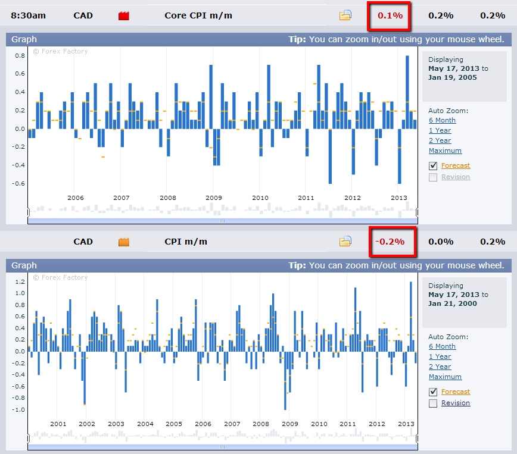Click the 0.1% actual value for Core CPI
517x454 pixels.
tap(390, 15)
